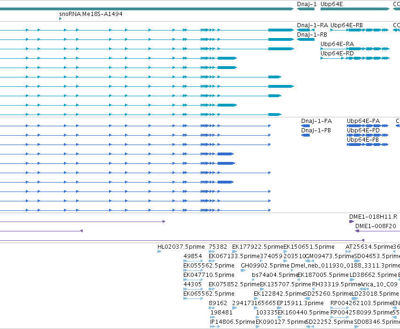
Task: Select the 89162 EST feature
Action: [212, 308]
